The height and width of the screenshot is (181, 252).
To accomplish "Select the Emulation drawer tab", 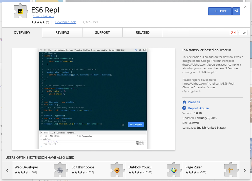I will [61, 133].
